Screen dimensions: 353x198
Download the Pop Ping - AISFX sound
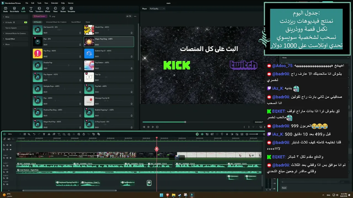tap(80, 57)
